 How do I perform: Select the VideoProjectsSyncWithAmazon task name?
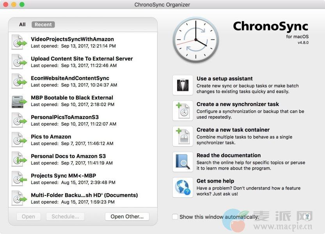[72, 39]
